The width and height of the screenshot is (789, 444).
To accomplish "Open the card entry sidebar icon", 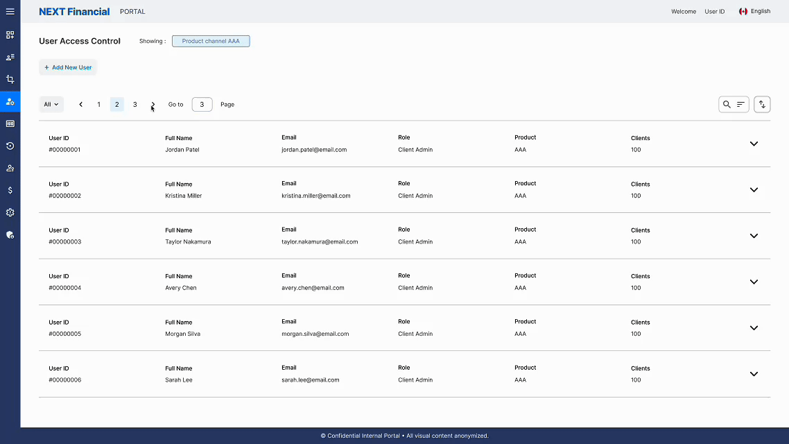I will 10,123.
